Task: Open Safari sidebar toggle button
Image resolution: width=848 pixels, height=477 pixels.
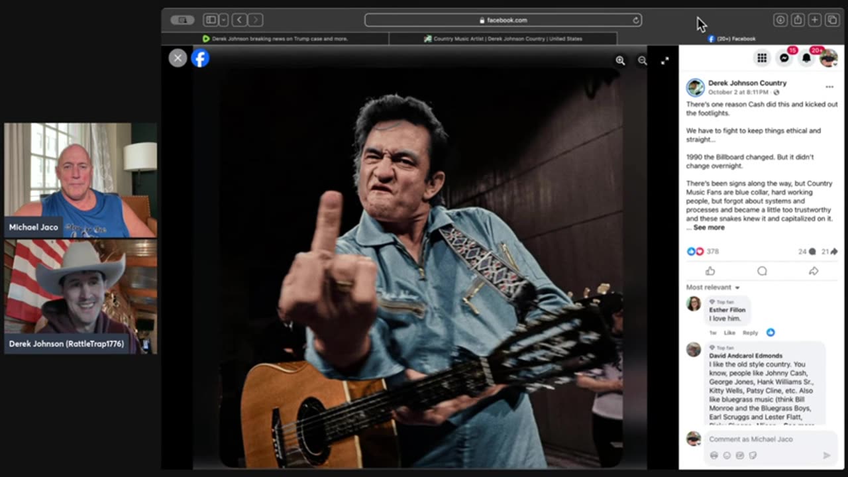Action: pyautogui.click(x=210, y=20)
